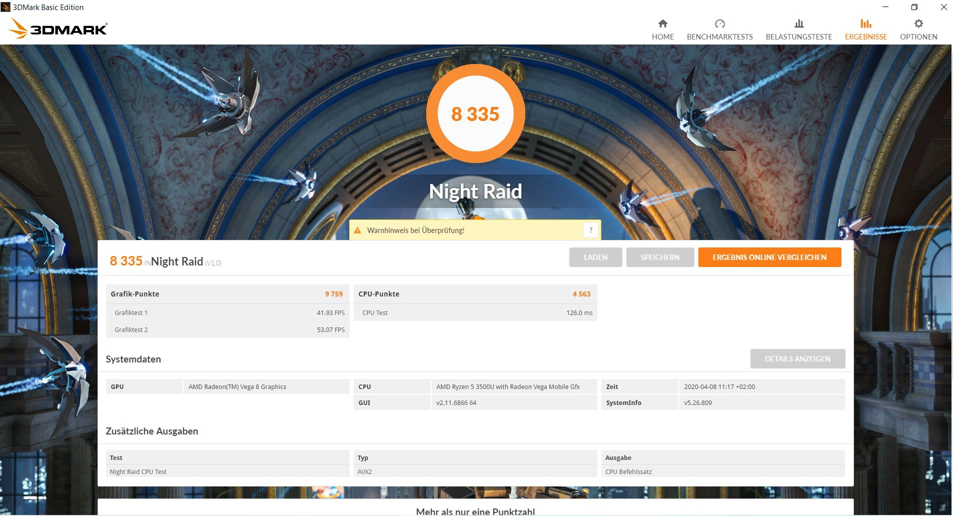Click the Zusätzliche Ausgaben heading
Image resolution: width=953 pixels, height=516 pixels.
point(152,431)
